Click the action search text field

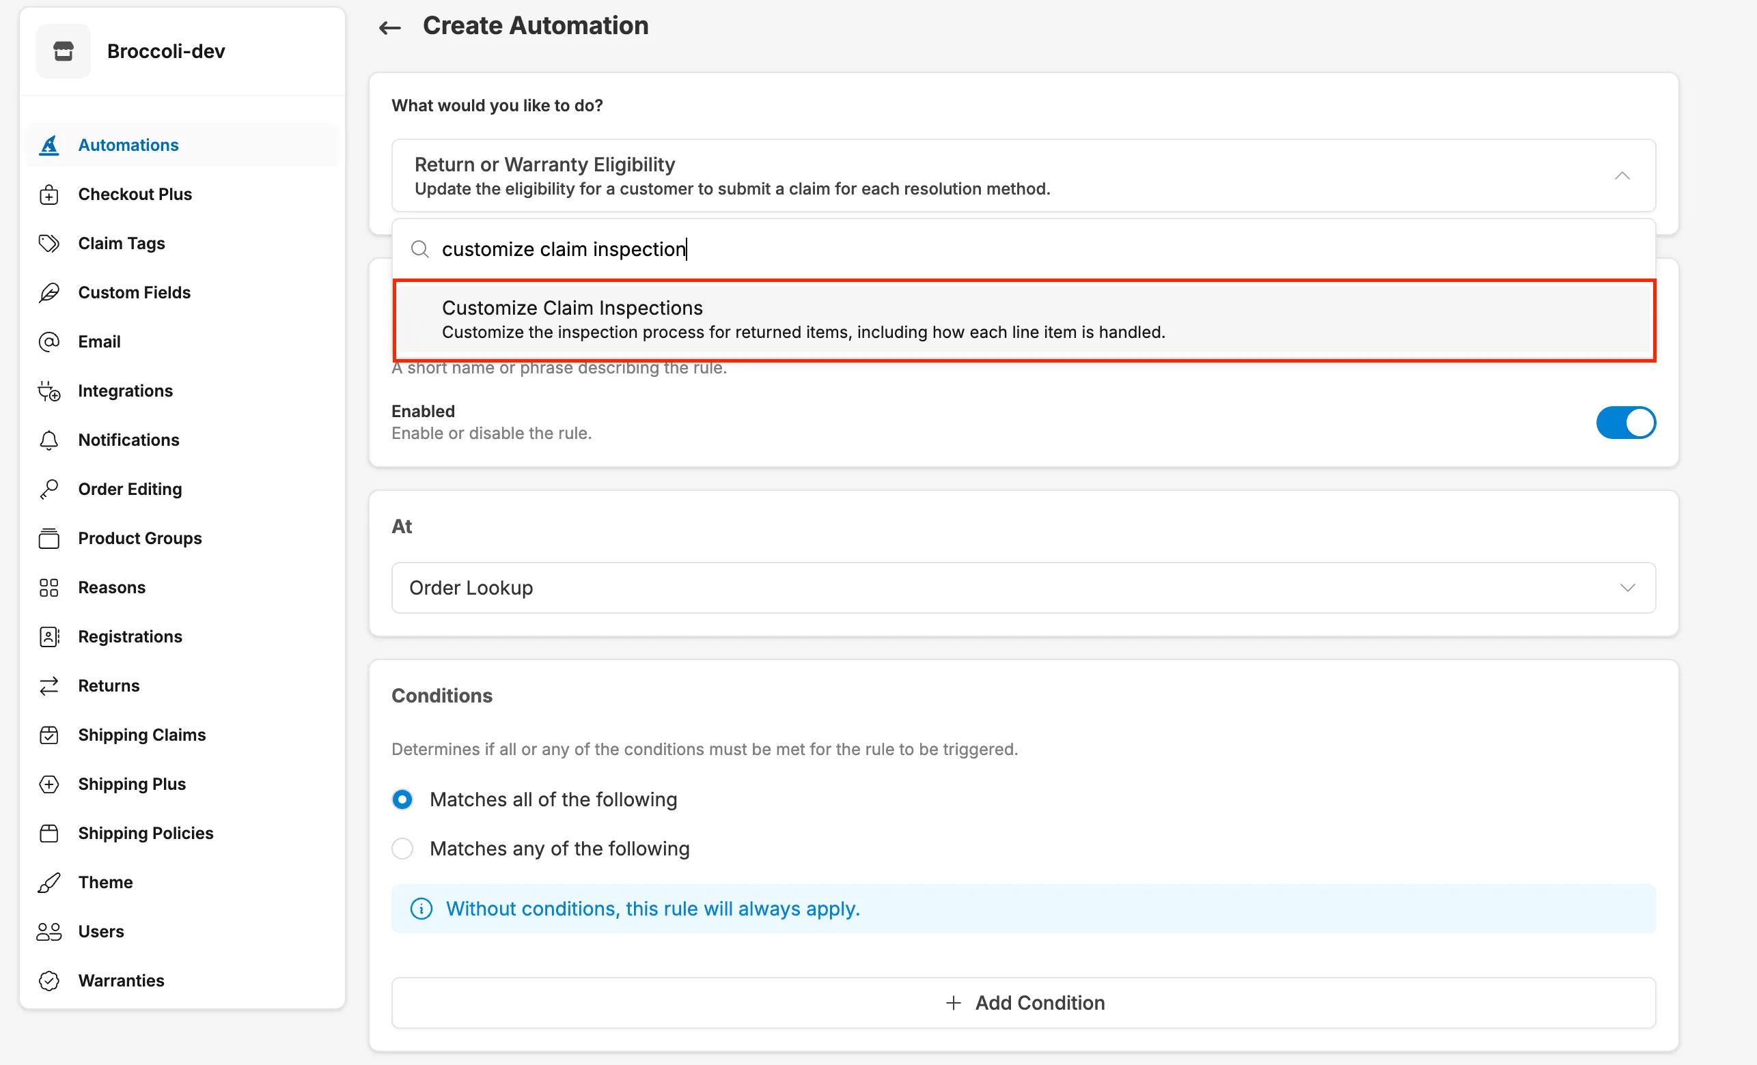998,249
